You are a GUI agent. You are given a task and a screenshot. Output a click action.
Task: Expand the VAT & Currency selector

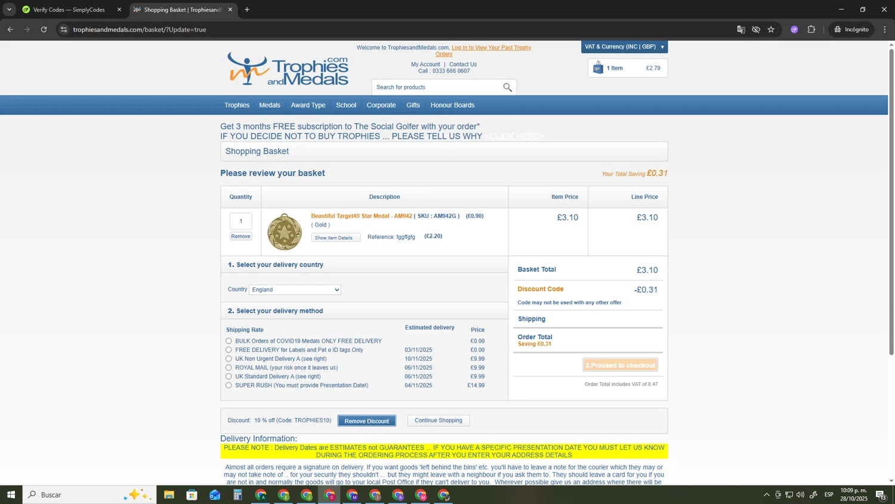coord(624,47)
